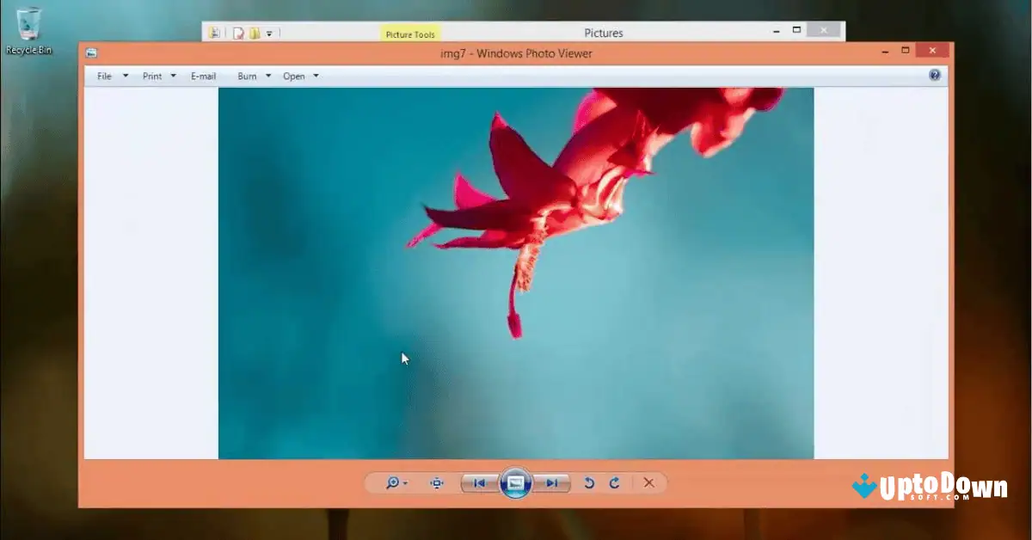Open the File menu dropdown
Screen dimensions: 1032x540
[104, 76]
